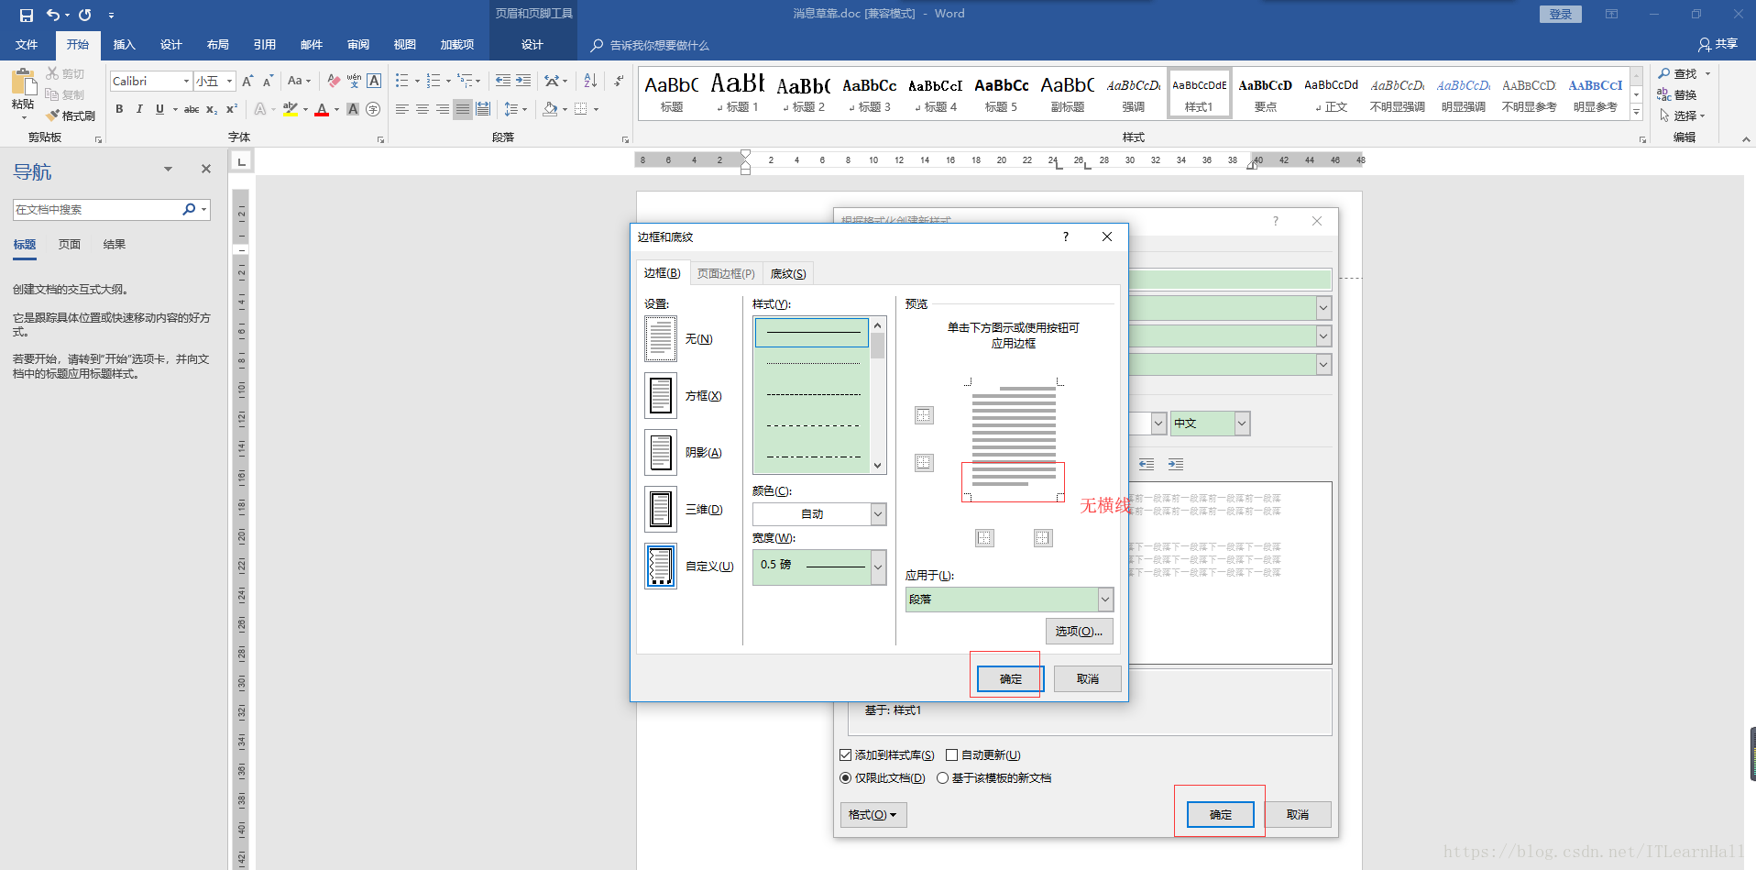Image resolution: width=1756 pixels, height=870 pixels.
Task: Click the 选项(O)... button
Action: (x=1080, y=632)
